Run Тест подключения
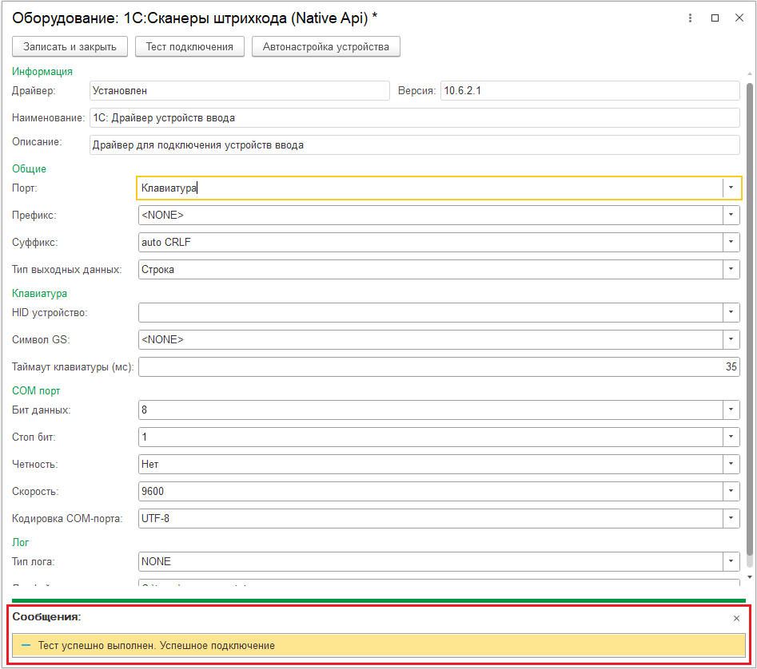This screenshot has width=757, height=669. 189,47
